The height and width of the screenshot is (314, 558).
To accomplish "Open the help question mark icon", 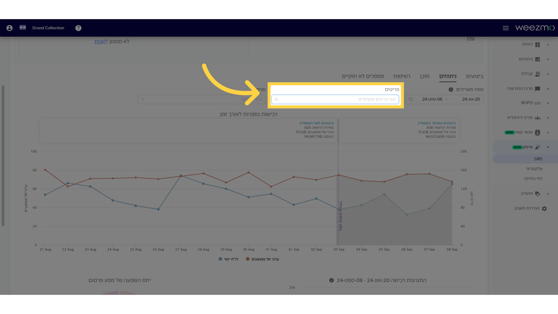I will [x=78, y=28].
